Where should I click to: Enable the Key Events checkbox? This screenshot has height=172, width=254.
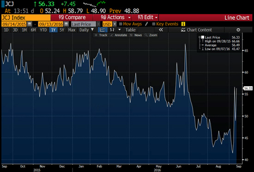point(154,24)
